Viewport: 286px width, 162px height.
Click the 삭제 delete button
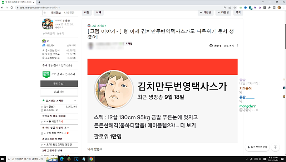[99, 13]
